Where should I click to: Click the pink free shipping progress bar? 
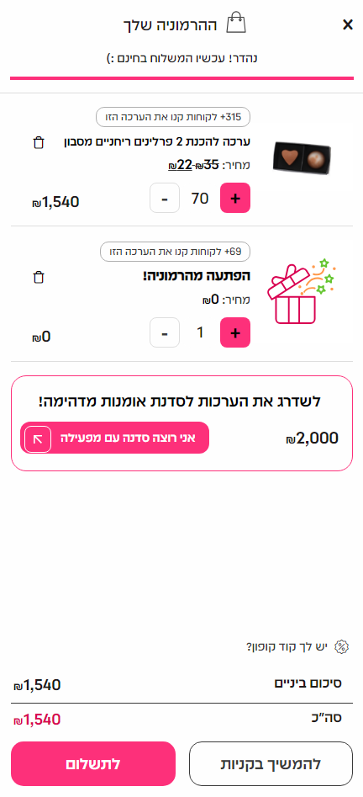click(x=181, y=78)
